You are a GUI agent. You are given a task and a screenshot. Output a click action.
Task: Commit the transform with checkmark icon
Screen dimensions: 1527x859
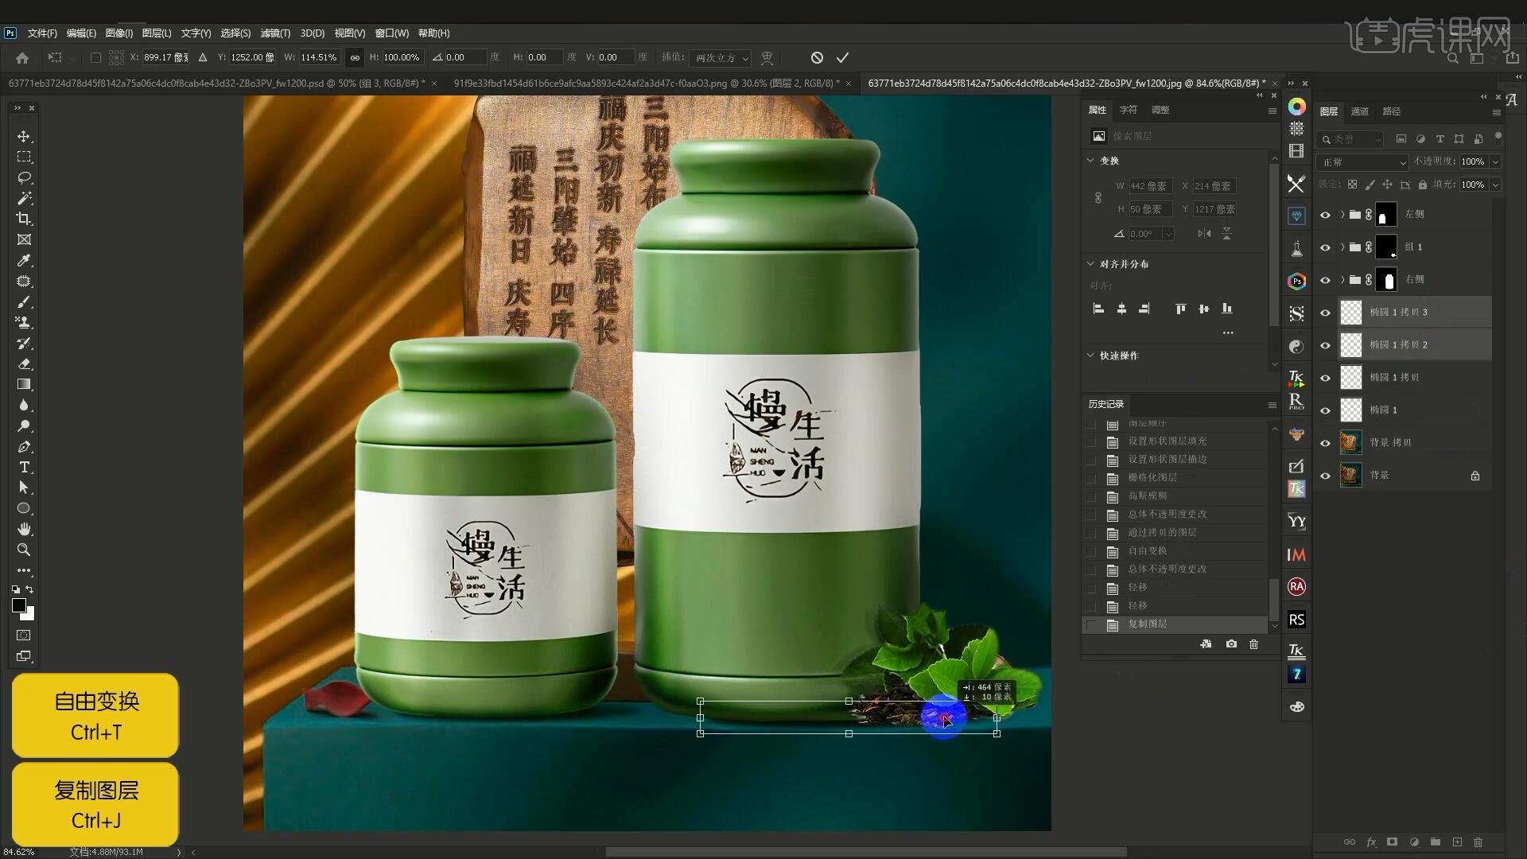(x=842, y=57)
